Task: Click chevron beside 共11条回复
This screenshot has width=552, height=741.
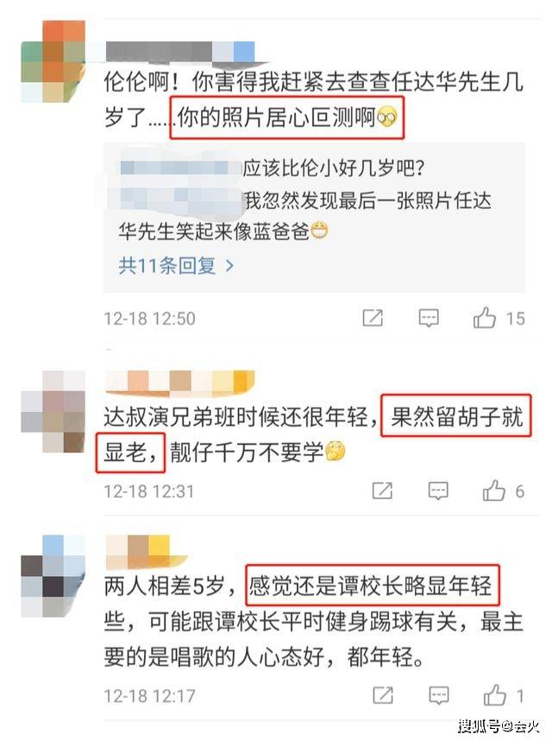Action: click(x=229, y=266)
